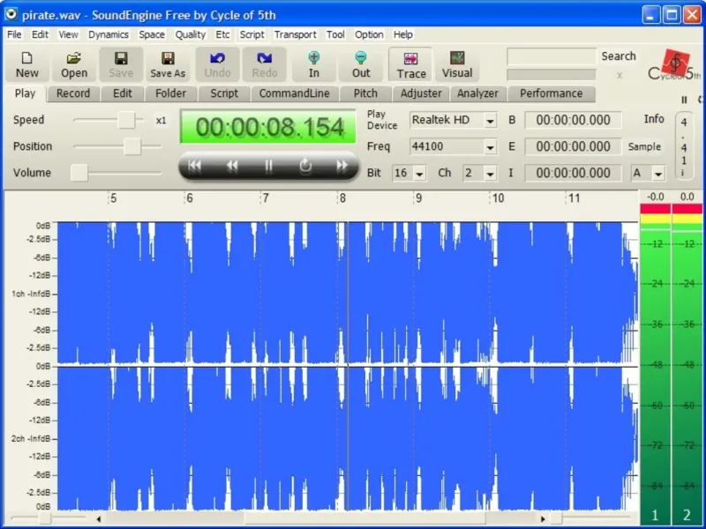Viewport: 706px width, 529px height.
Task: Toggle the loop playback button
Action: point(305,166)
